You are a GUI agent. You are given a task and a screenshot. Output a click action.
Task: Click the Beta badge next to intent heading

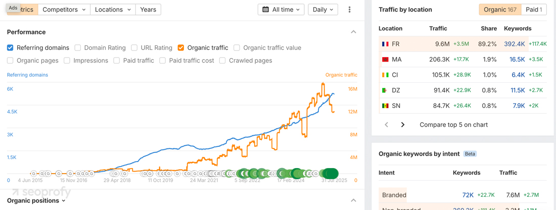[x=470, y=154]
